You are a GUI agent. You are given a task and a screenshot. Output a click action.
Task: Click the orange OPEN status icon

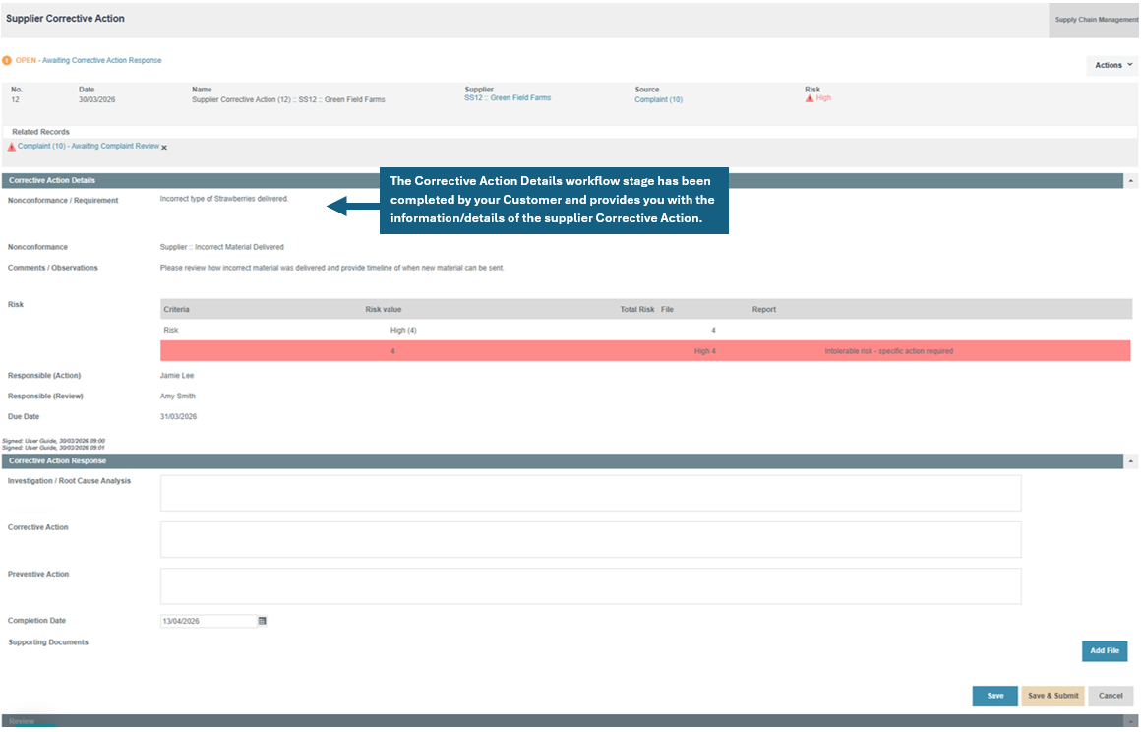(x=7, y=60)
